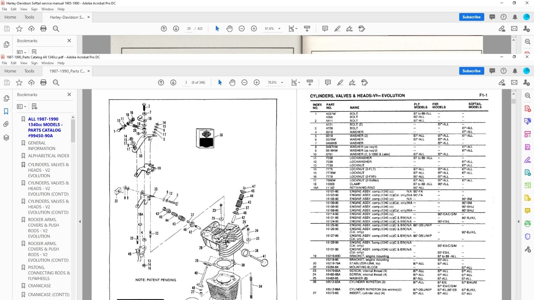The image size is (534, 300).
Task: Open page thumbnails panel in left sidebar
Action: pyautogui.click(x=6, y=98)
